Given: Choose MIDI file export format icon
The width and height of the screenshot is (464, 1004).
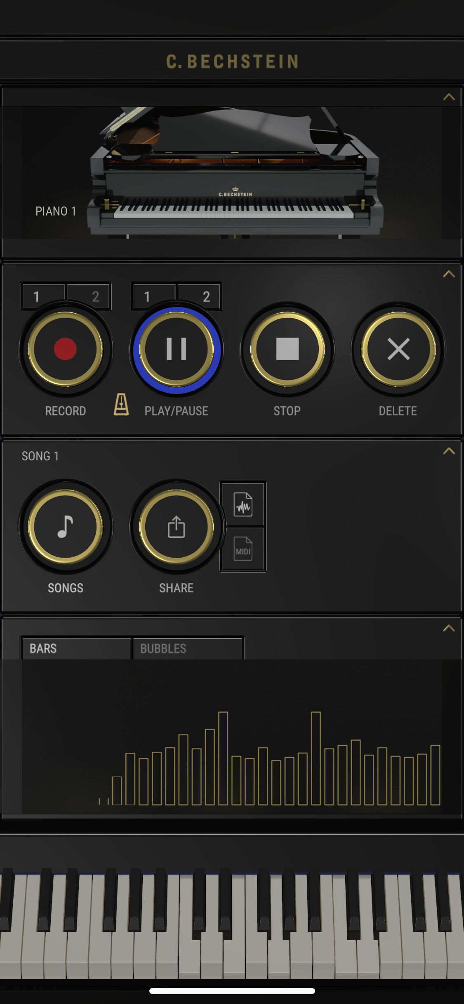Looking at the screenshot, I should coord(243,549).
